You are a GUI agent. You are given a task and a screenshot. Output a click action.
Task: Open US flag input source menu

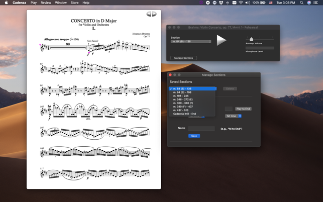coord(270,3)
